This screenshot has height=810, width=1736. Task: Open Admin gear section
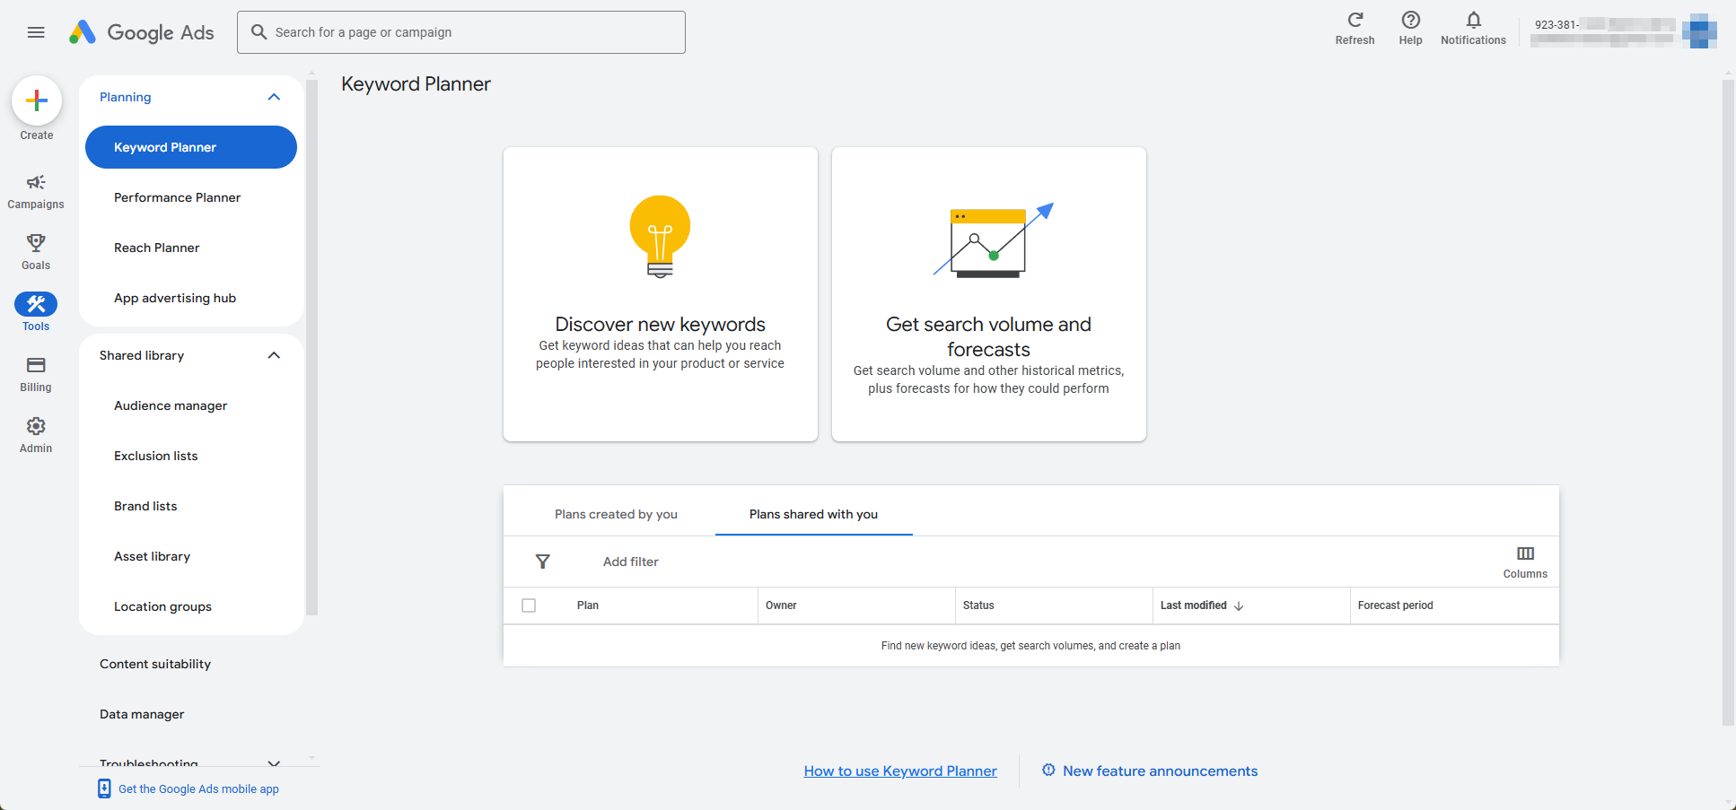click(36, 436)
